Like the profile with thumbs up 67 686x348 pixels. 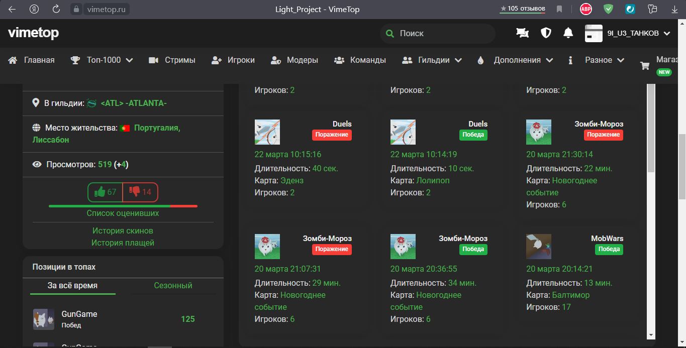coord(105,192)
